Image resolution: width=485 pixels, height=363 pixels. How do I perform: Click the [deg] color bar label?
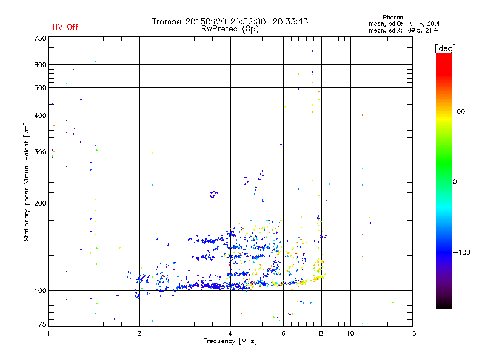tap(445, 48)
